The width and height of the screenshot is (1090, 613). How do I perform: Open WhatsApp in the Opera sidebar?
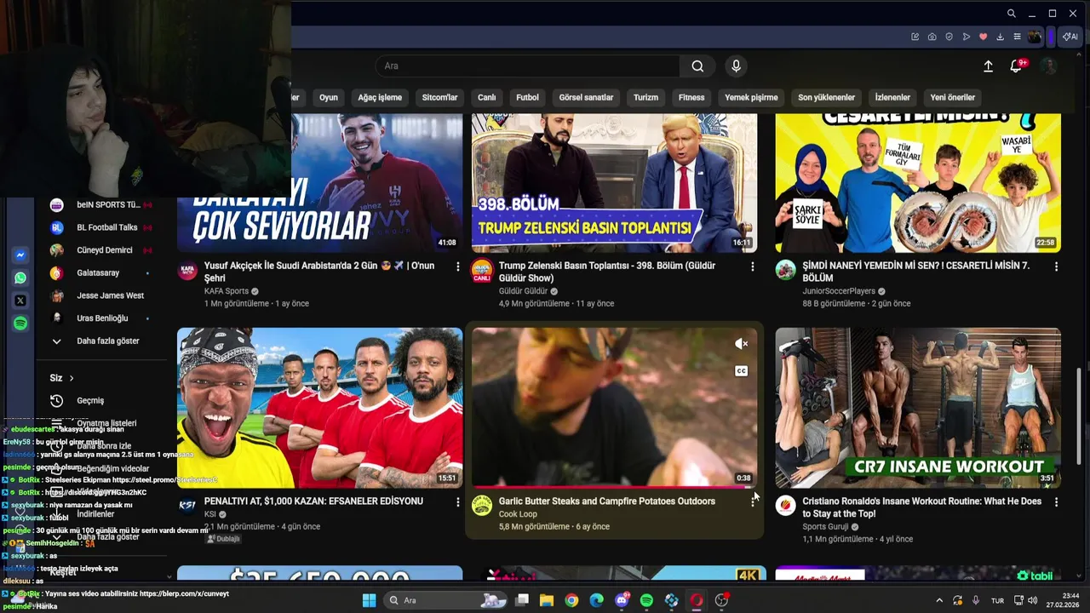pyautogui.click(x=20, y=278)
